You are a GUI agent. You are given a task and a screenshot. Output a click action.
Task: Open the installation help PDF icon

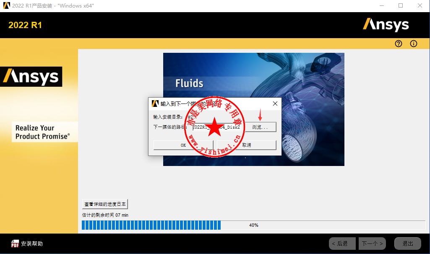tap(15, 244)
